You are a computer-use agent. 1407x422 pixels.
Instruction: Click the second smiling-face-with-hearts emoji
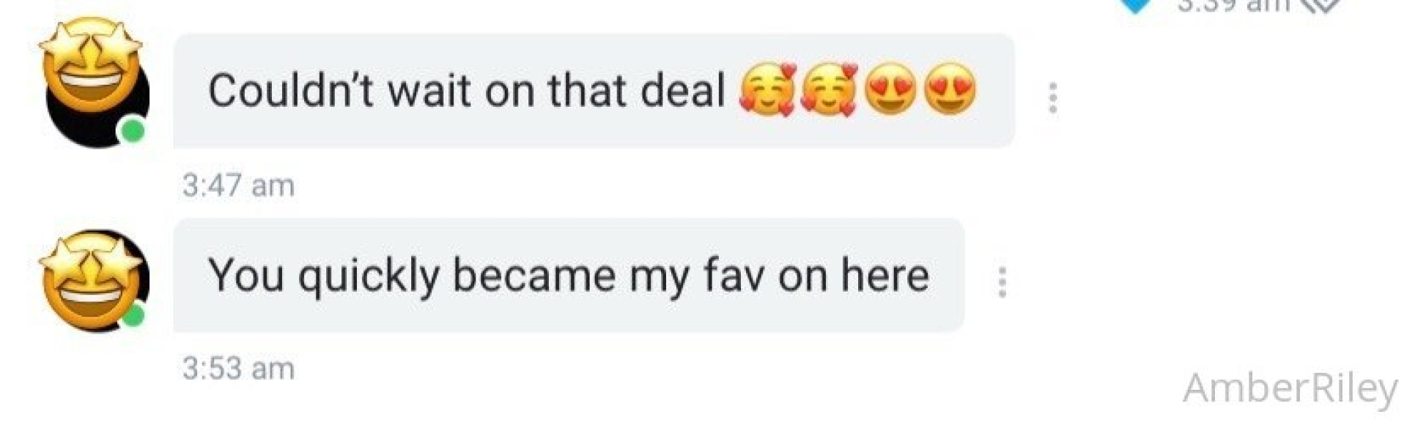(830, 91)
